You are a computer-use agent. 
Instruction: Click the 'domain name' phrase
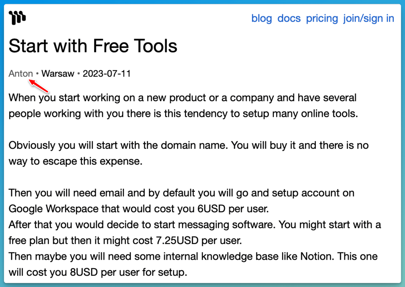194,145
